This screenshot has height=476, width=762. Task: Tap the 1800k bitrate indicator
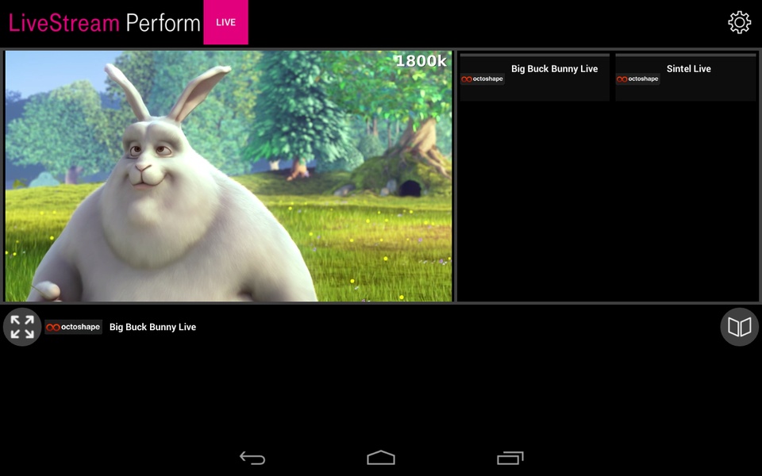click(x=421, y=61)
